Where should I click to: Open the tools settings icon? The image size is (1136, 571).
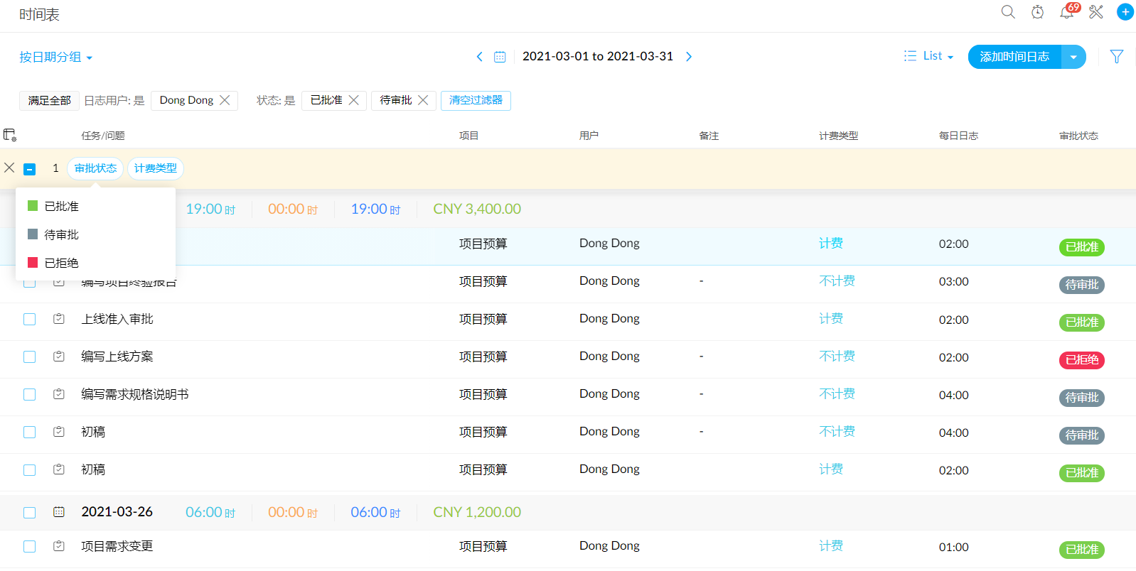(x=1095, y=12)
